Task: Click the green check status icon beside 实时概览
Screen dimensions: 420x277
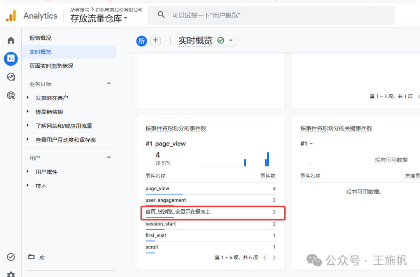Action: click(x=221, y=40)
